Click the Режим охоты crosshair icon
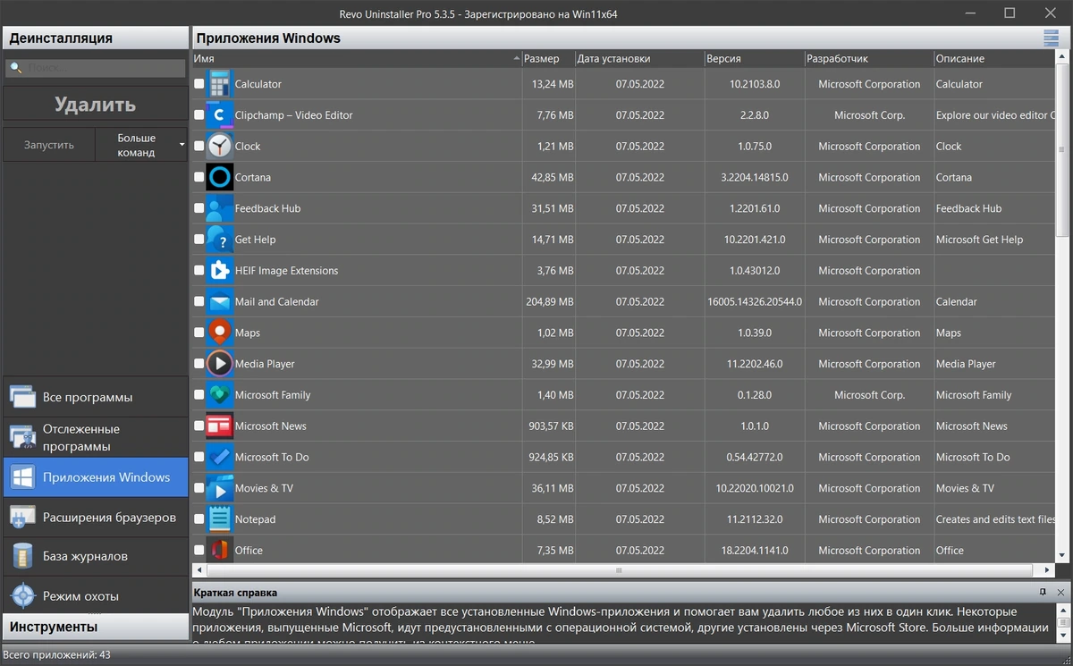The image size is (1073, 666). coord(22,595)
